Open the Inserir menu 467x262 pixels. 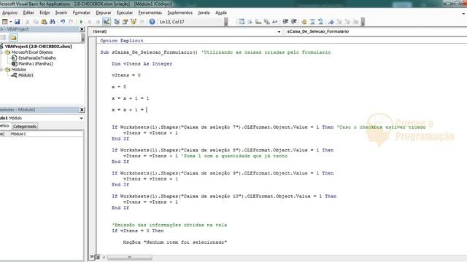pos(61,12)
